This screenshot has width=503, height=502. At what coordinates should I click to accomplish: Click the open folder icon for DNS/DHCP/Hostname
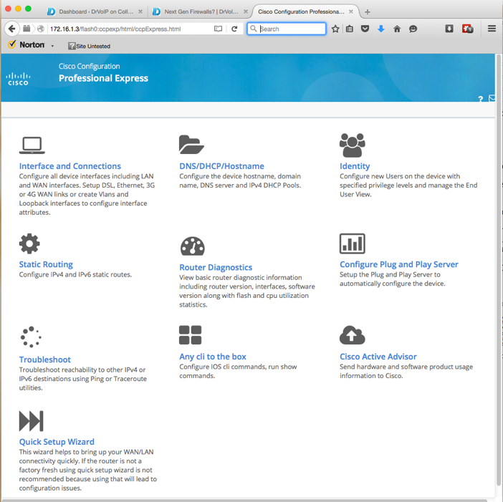191,145
